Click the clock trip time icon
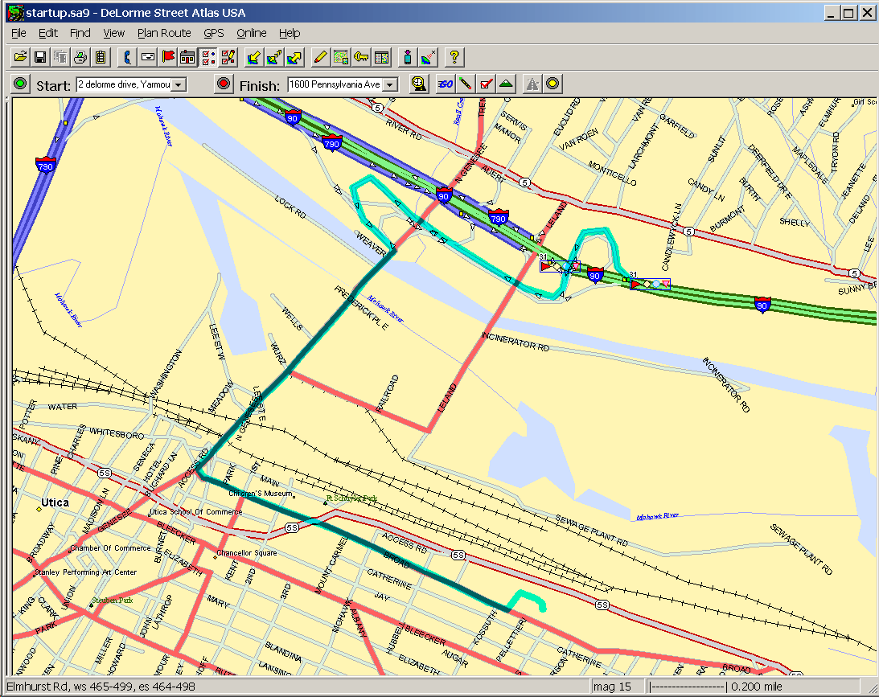The image size is (879, 697). point(418,84)
